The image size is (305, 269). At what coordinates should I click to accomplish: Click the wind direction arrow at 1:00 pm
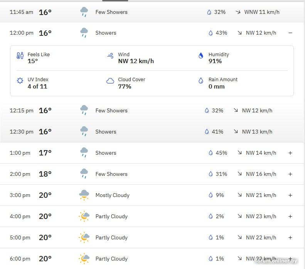pos(240,153)
